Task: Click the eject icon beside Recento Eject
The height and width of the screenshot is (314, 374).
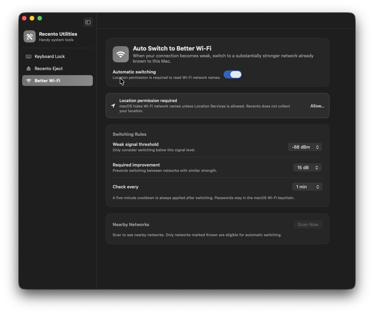Action: click(29, 69)
